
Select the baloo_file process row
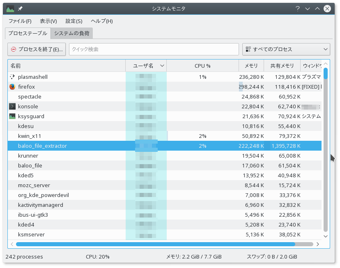coord(165,165)
